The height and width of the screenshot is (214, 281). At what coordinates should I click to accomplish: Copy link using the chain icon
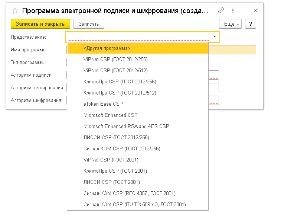221,11
